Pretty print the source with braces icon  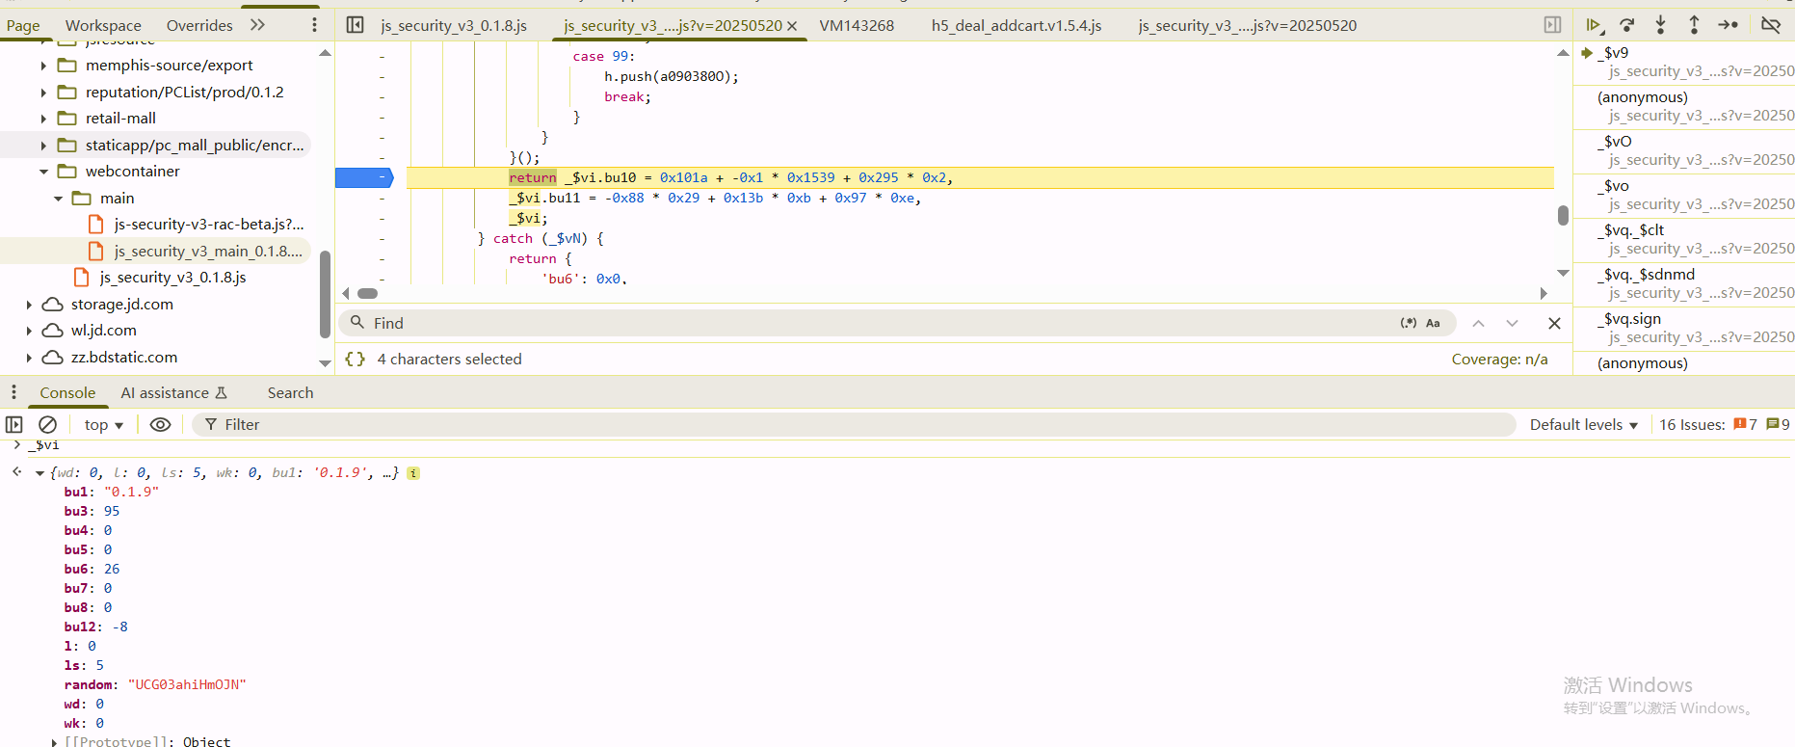(355, 360)
